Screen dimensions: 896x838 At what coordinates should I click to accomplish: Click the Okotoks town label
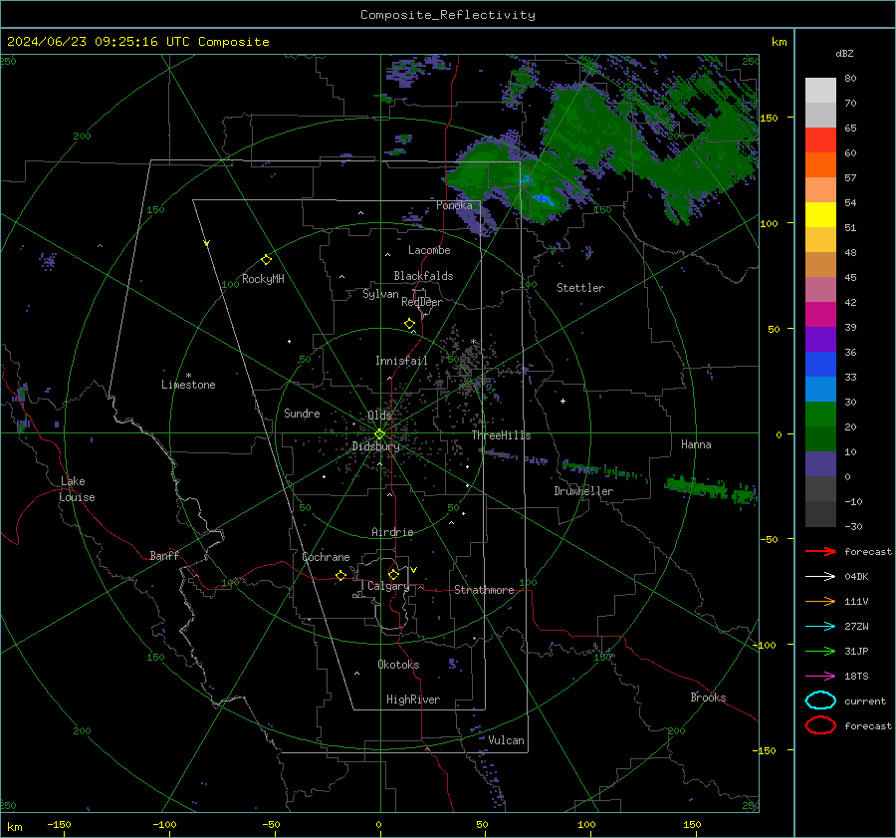click(x=398, y=665)
